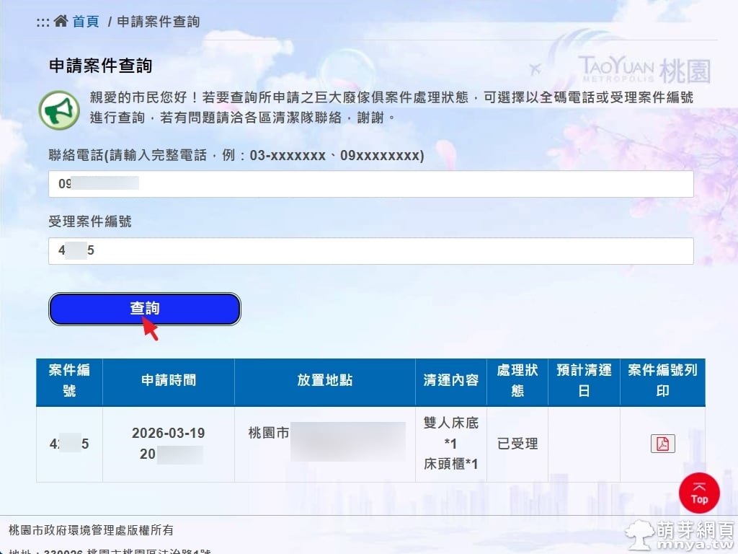Image resolution: width=738 pixels, height=554 pixels.
Task: Select the 申請時間 column header
Action: click(169, 381)
